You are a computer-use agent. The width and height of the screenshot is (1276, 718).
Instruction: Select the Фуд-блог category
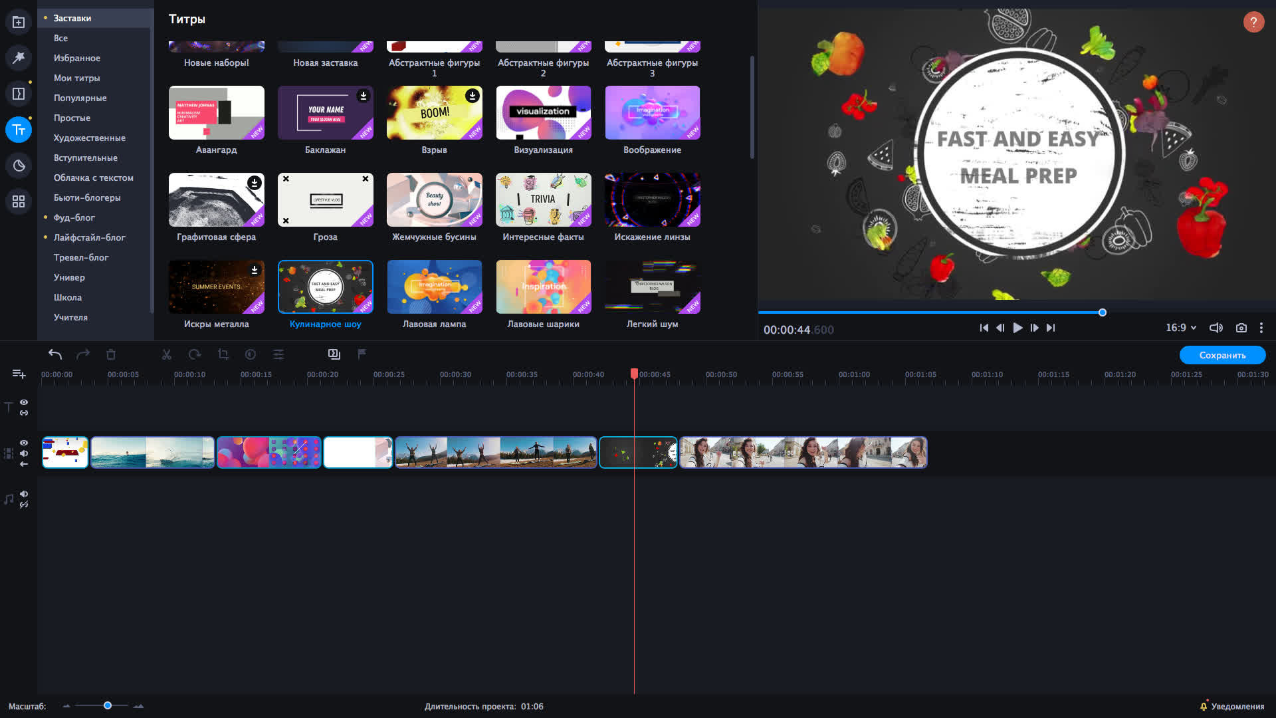[x=74, y=217]
